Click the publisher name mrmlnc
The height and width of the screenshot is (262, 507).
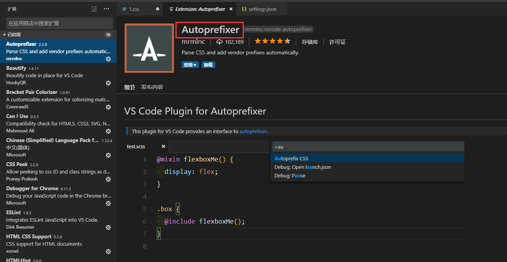(x=193, y=42)
